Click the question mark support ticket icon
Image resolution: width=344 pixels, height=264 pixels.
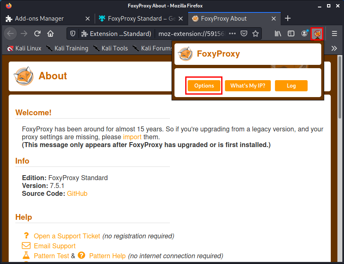pos(26,235)
